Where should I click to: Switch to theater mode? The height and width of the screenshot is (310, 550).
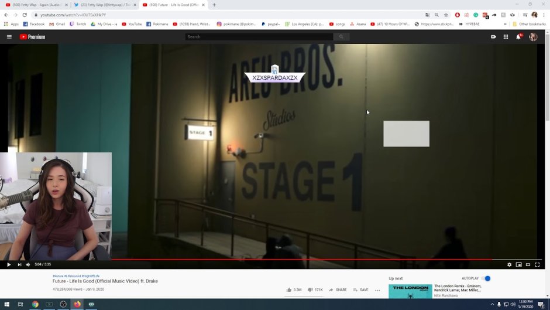528,265
